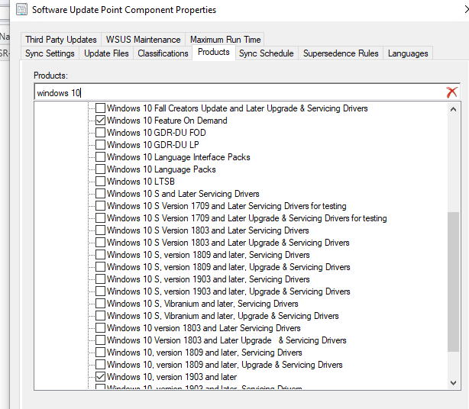Enable Windows 10 GDR-DU FOD checkbox

point(100,133)
